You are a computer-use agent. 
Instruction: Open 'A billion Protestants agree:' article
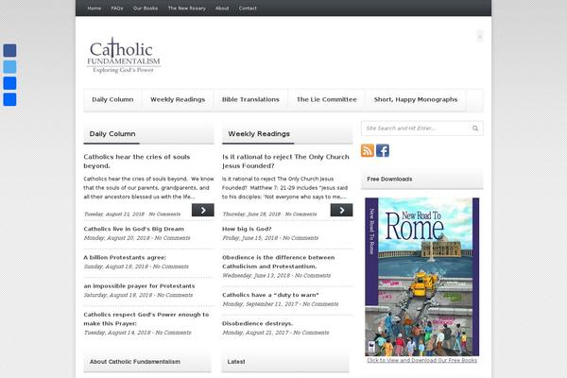[125, 258]
